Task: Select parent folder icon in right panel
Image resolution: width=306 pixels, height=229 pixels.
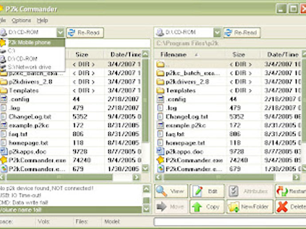Action: [161, 64]
